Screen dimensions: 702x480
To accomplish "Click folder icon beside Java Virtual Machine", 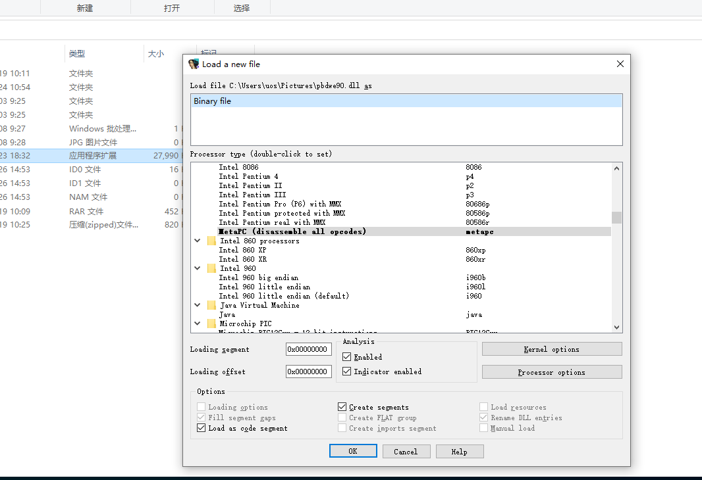I will [211, 304].
